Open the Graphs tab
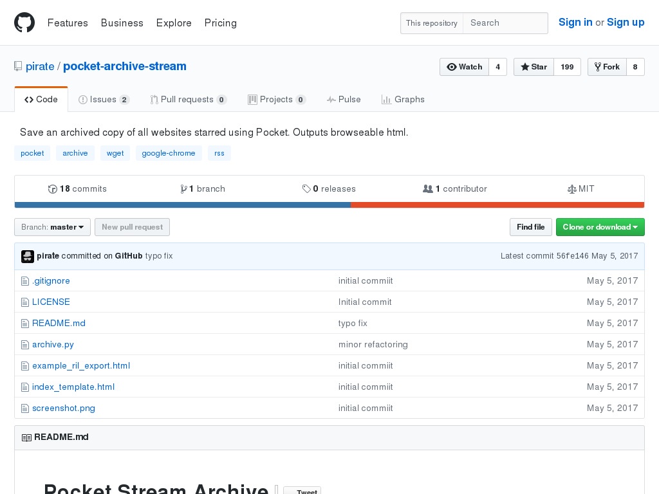 403,100
